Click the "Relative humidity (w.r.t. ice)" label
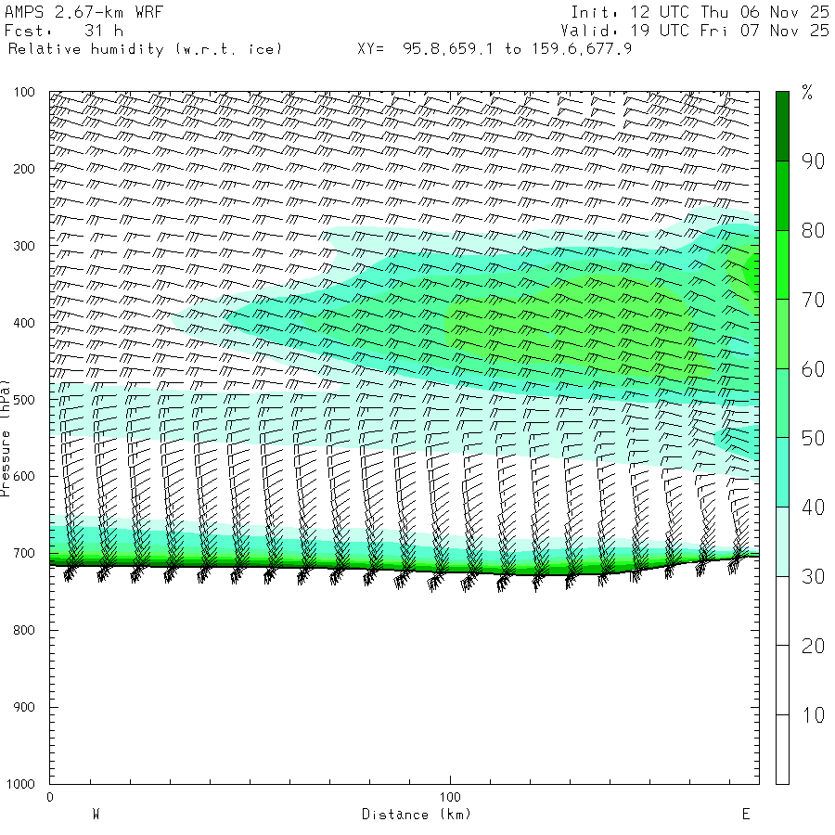The height and width of the screenshot is (835, 835). [x=145, y=49]
